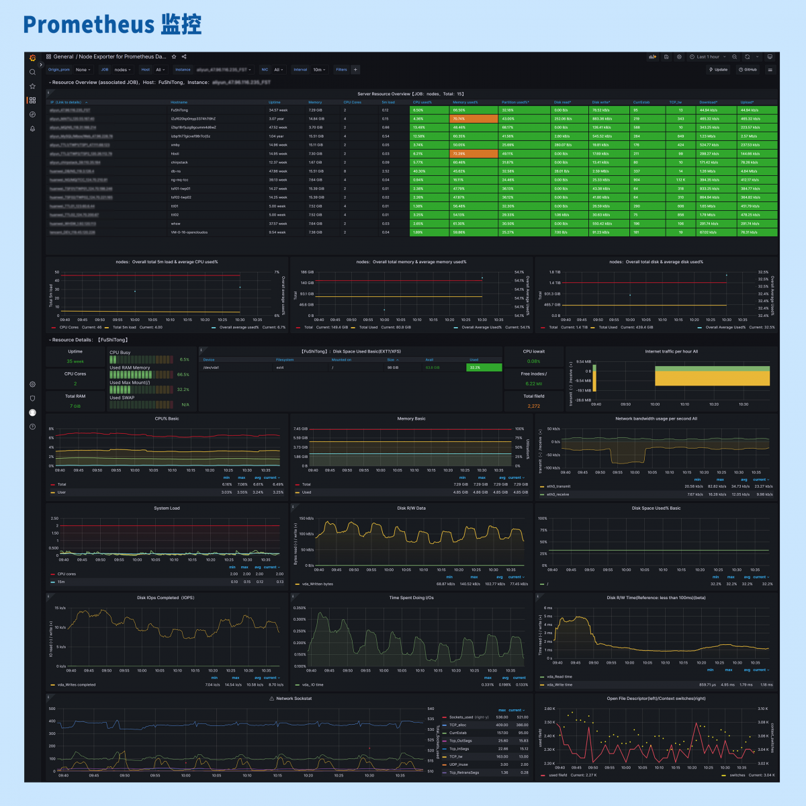The image size is (806, 806).
Task: Sort the table by CPU used% column
Action: [x=422, y=102]
